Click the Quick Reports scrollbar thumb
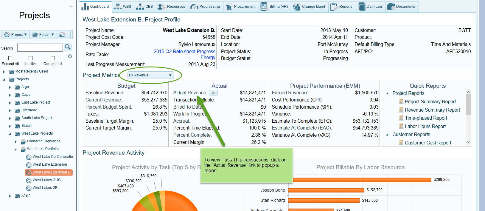The image size is (485, 211). point(468,104)
